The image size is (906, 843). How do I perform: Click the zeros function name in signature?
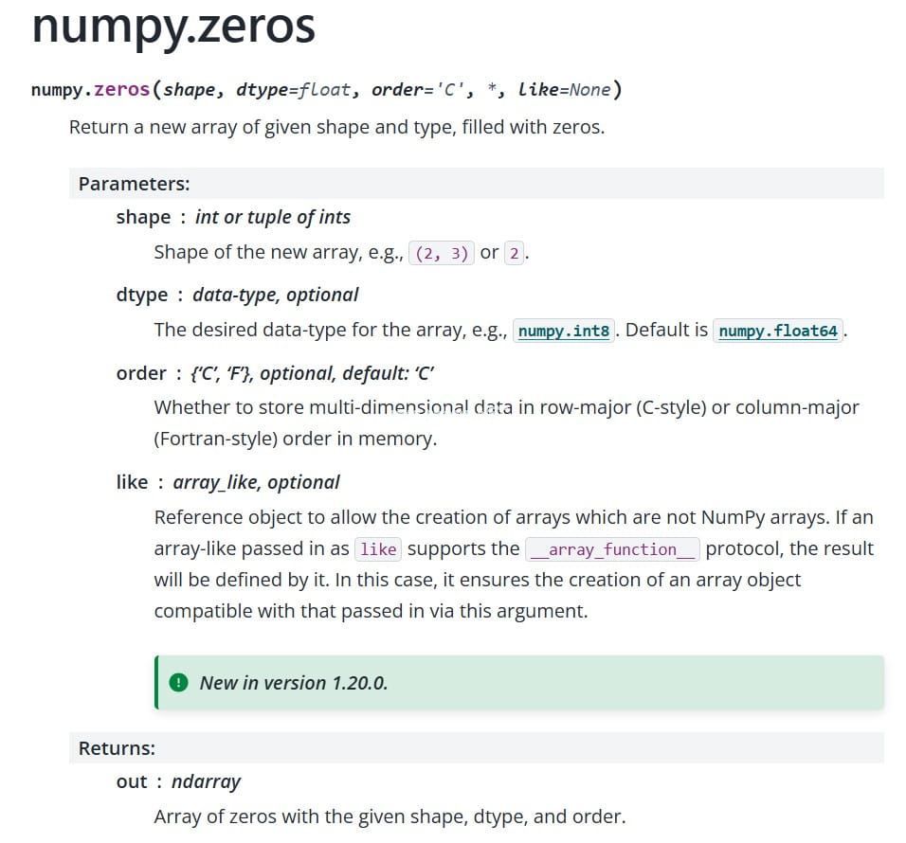[x=122, y=89]
